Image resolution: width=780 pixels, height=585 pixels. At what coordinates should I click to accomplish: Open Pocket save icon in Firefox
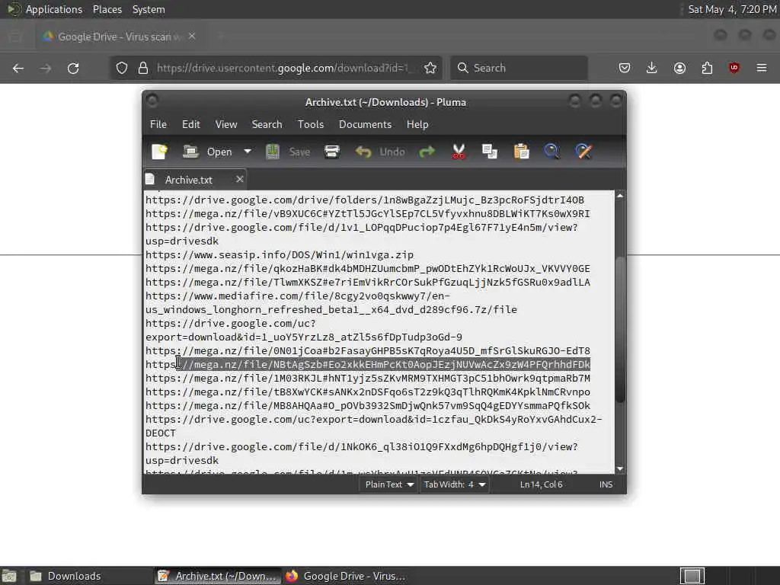625,68
